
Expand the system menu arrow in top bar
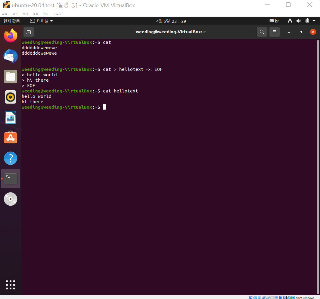click(x=314, y=21)
